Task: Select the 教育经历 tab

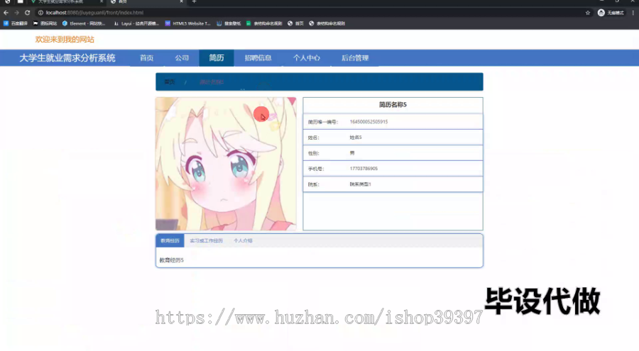Action: pos(170,240)
